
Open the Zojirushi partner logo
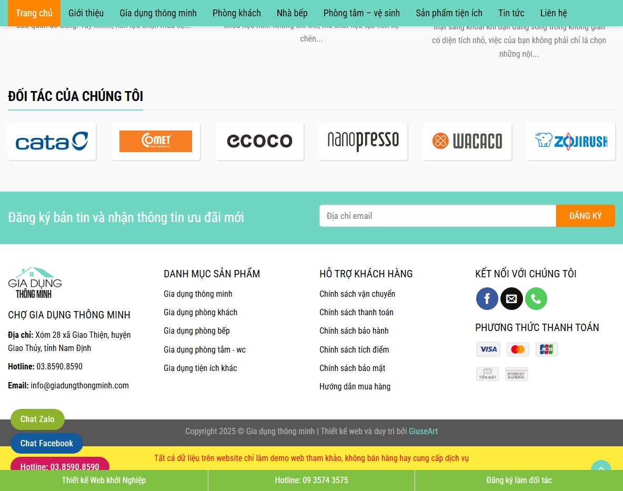point(571,142)
